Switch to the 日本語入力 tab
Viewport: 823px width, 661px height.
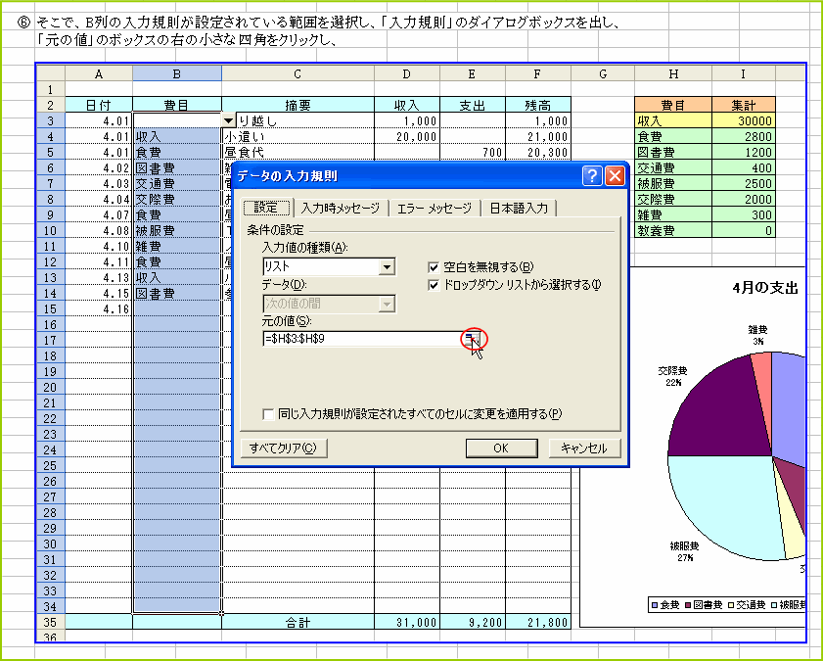519,209
